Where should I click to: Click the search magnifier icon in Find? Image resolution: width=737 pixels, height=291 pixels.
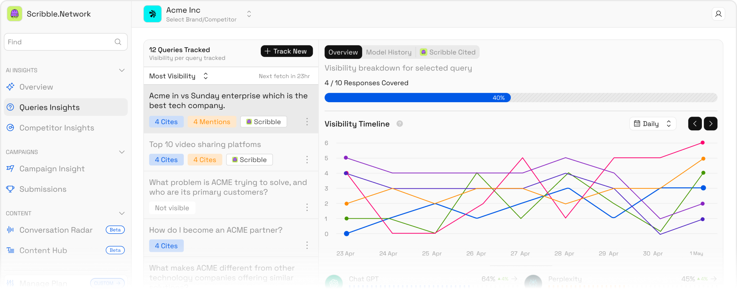click(x=118, y=42)
